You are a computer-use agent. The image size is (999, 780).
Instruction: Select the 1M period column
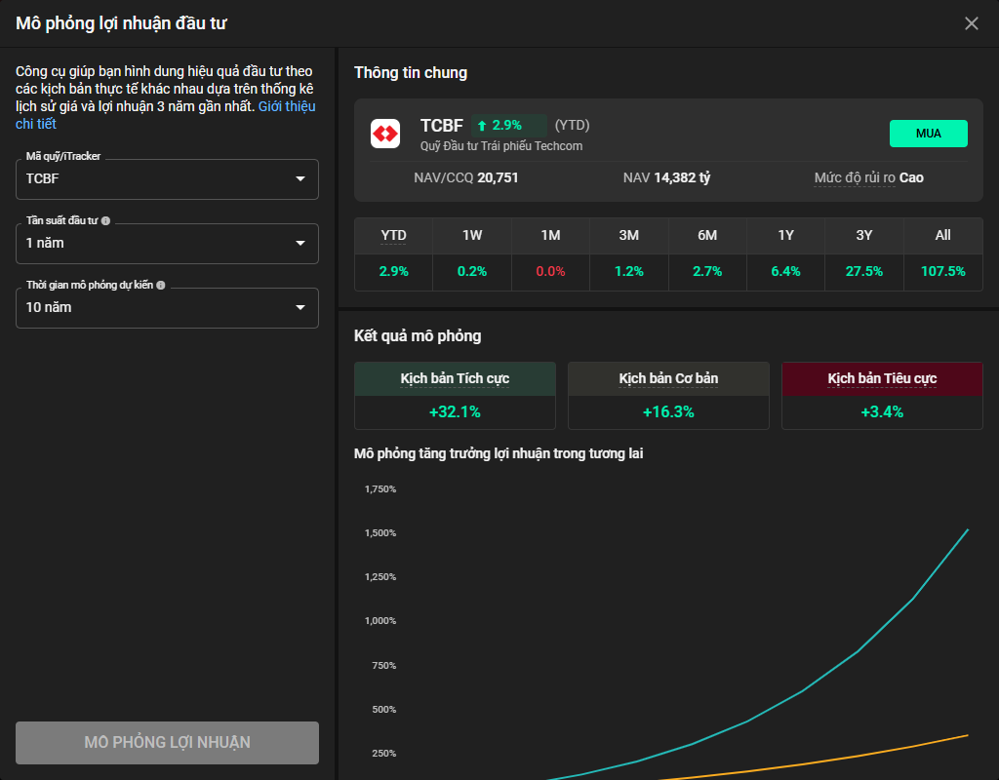pos(550,236)
